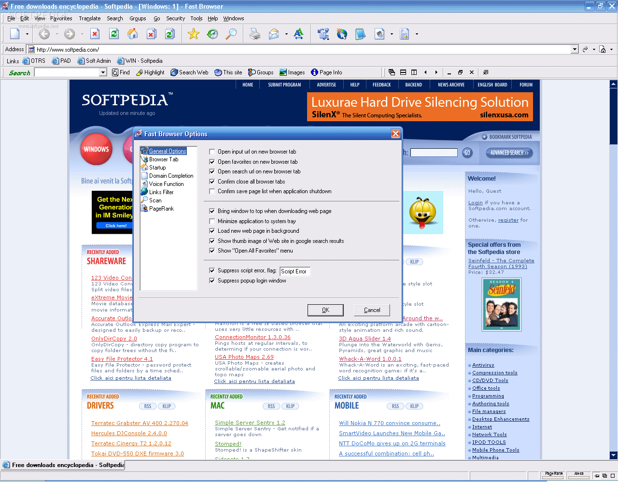Click the globe icon in main toolbar
Viewport: 618px width, 482px height.
(342, 34)
